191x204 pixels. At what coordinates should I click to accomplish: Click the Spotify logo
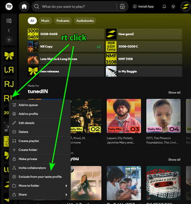pyautogui.click(x=9, y=7)
